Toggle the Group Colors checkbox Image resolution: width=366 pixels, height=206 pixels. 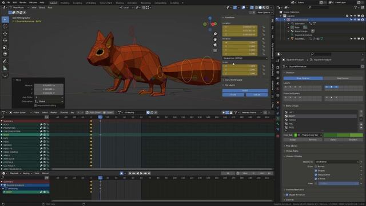(316, 175)
